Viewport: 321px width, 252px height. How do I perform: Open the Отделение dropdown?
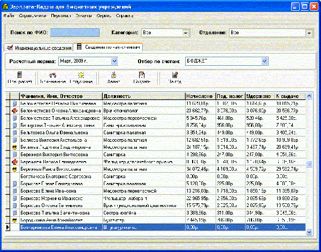309,33
